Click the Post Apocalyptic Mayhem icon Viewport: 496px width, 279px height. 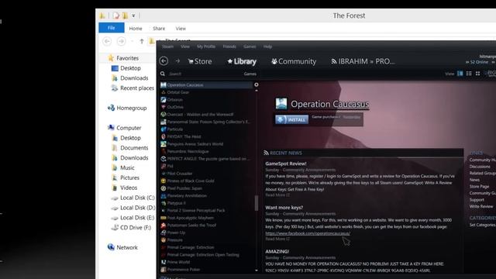click(164, 218)
